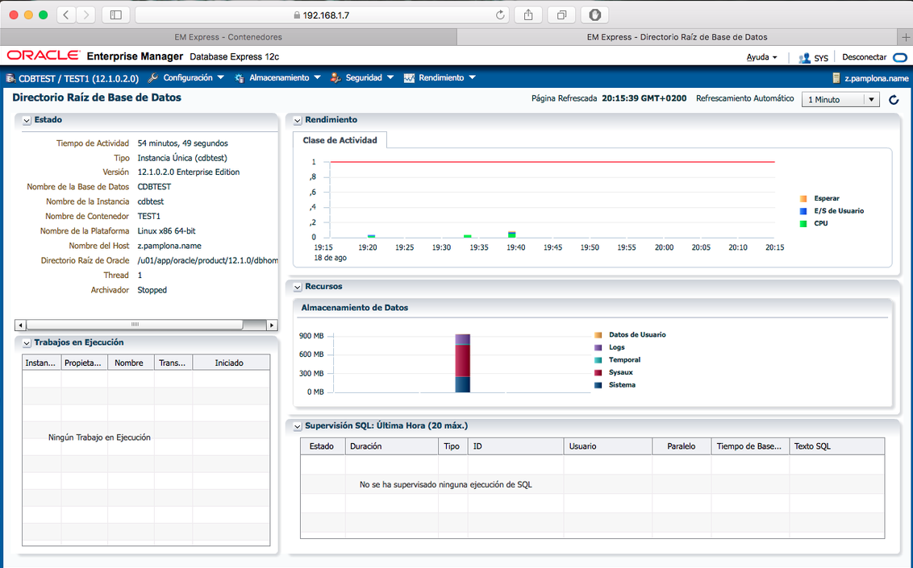Click the Sysaux legend color swatch

pos(598,373)
